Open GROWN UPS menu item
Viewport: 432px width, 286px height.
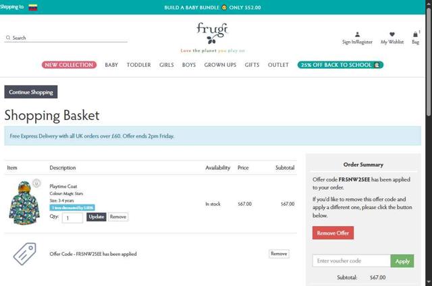pos(220,65)
